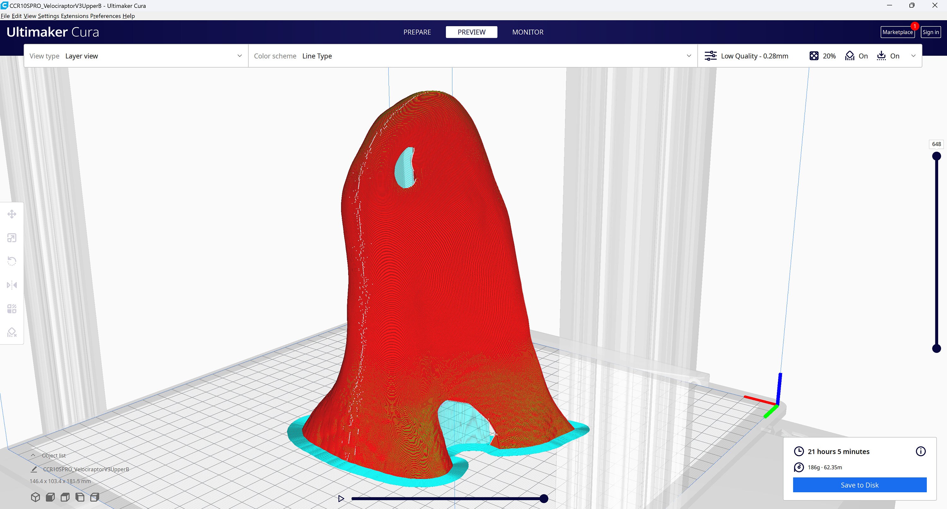Image resolution: width=947 pixels, height=509 pixels.
Task: Open the View type dropdown
Action: tap(136, 56)
